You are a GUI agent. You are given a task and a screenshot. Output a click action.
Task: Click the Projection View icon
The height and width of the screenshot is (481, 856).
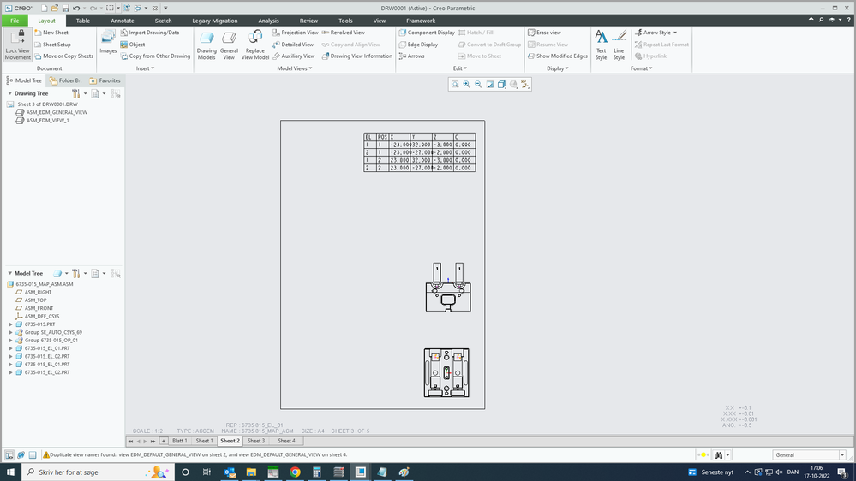(295, 33)
